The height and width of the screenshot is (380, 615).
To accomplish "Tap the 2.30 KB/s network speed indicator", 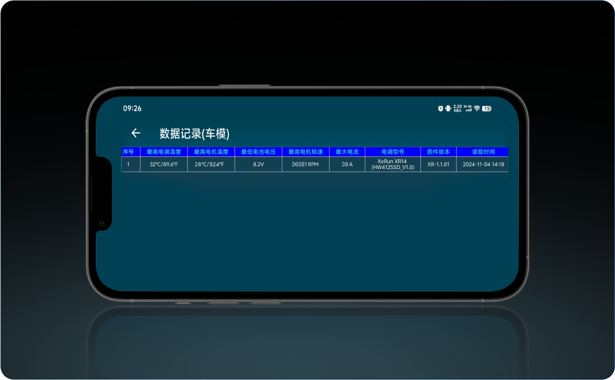I will tap(457, 109).
